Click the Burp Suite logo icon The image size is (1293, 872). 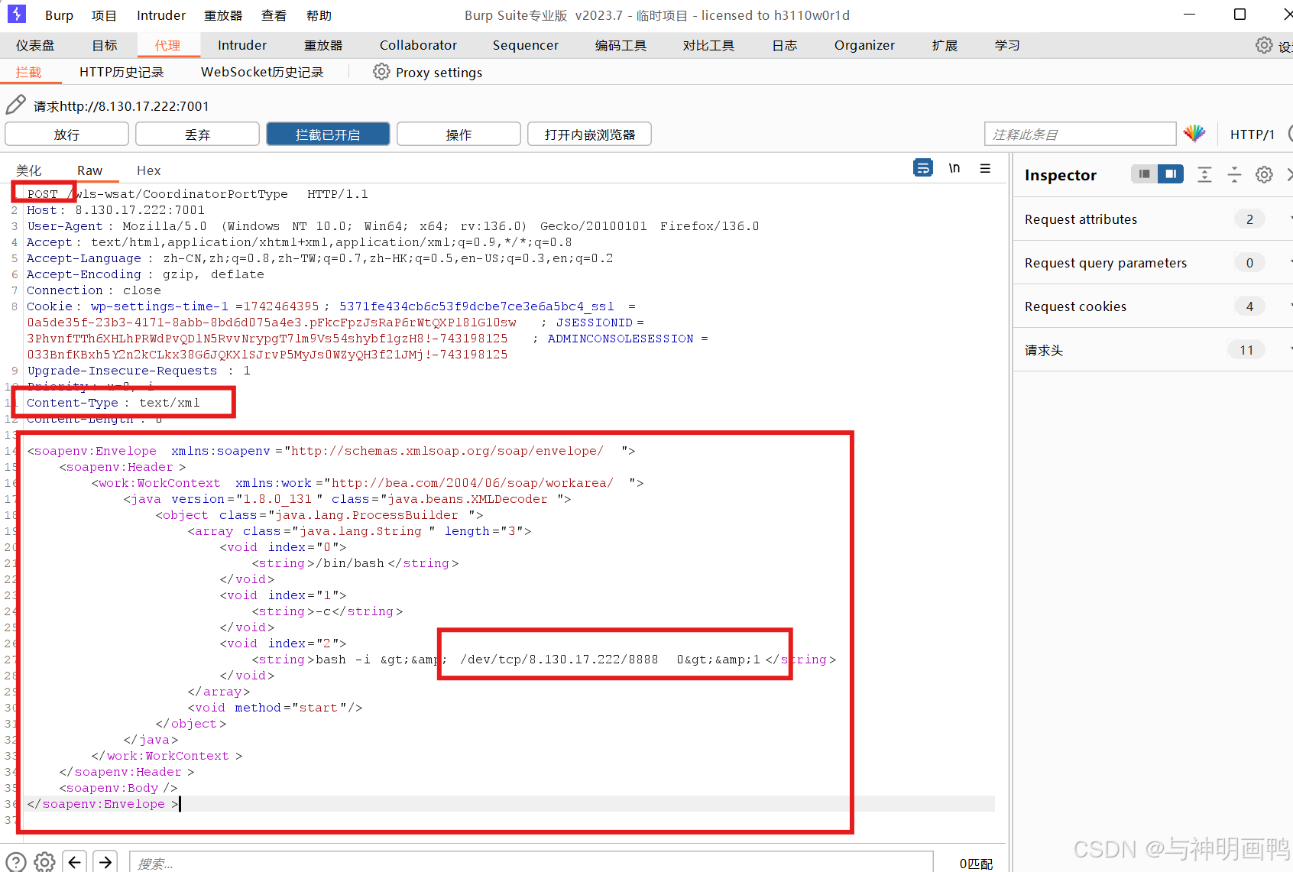tap(16, 14)
